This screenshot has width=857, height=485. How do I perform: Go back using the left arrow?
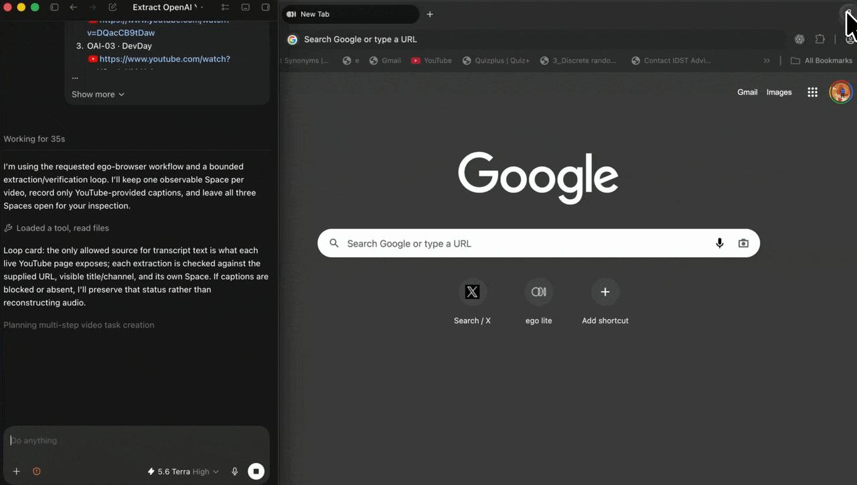point(74,7)
